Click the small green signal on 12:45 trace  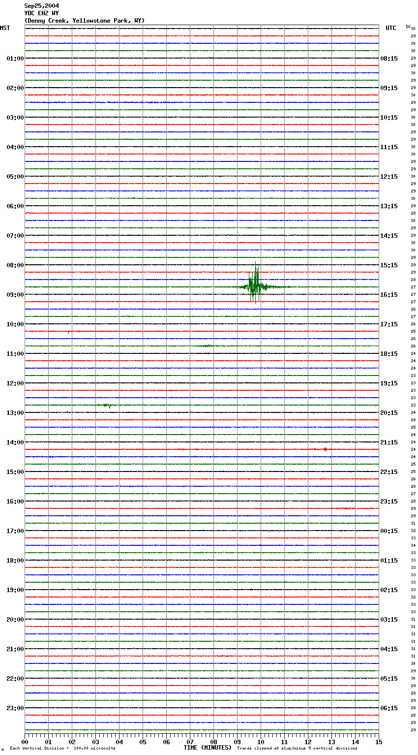(x=107, y=406)
